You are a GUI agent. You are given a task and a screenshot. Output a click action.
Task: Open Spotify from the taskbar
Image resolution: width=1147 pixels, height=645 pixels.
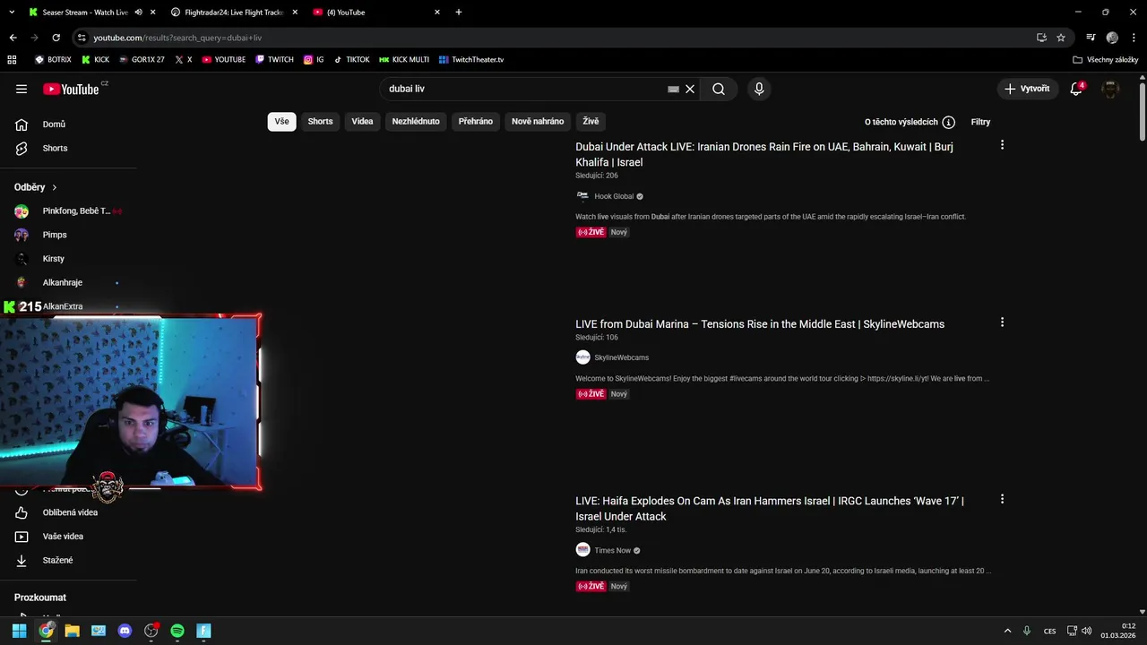click(x=177, y=631)
